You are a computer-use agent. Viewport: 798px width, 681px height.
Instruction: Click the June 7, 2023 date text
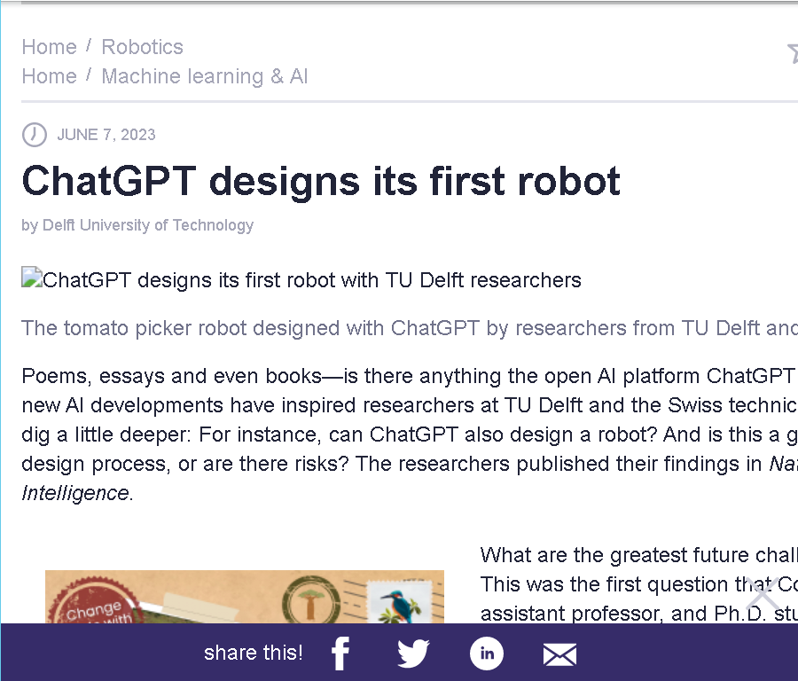[106, 135]
